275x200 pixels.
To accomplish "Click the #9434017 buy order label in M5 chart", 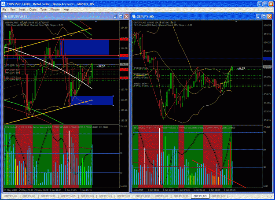I will click(141, 68).
